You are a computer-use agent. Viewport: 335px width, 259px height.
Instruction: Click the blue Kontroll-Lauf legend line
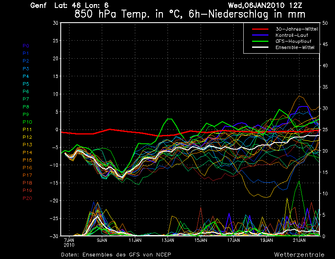[260, 35]
